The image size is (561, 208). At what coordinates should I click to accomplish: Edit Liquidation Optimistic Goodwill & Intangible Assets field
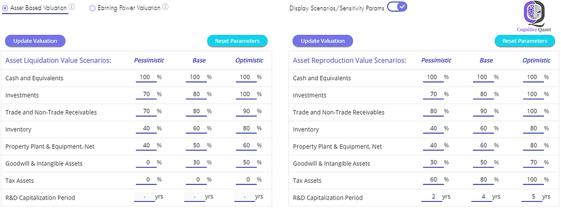(246, 163)
